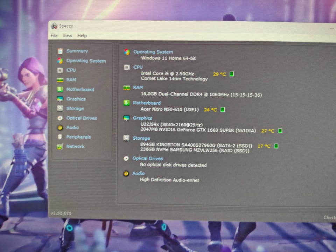This screenshot has width=336, height=252.
Task: Select the RAM stick icon in sidebar
Action: coord(60,80)
